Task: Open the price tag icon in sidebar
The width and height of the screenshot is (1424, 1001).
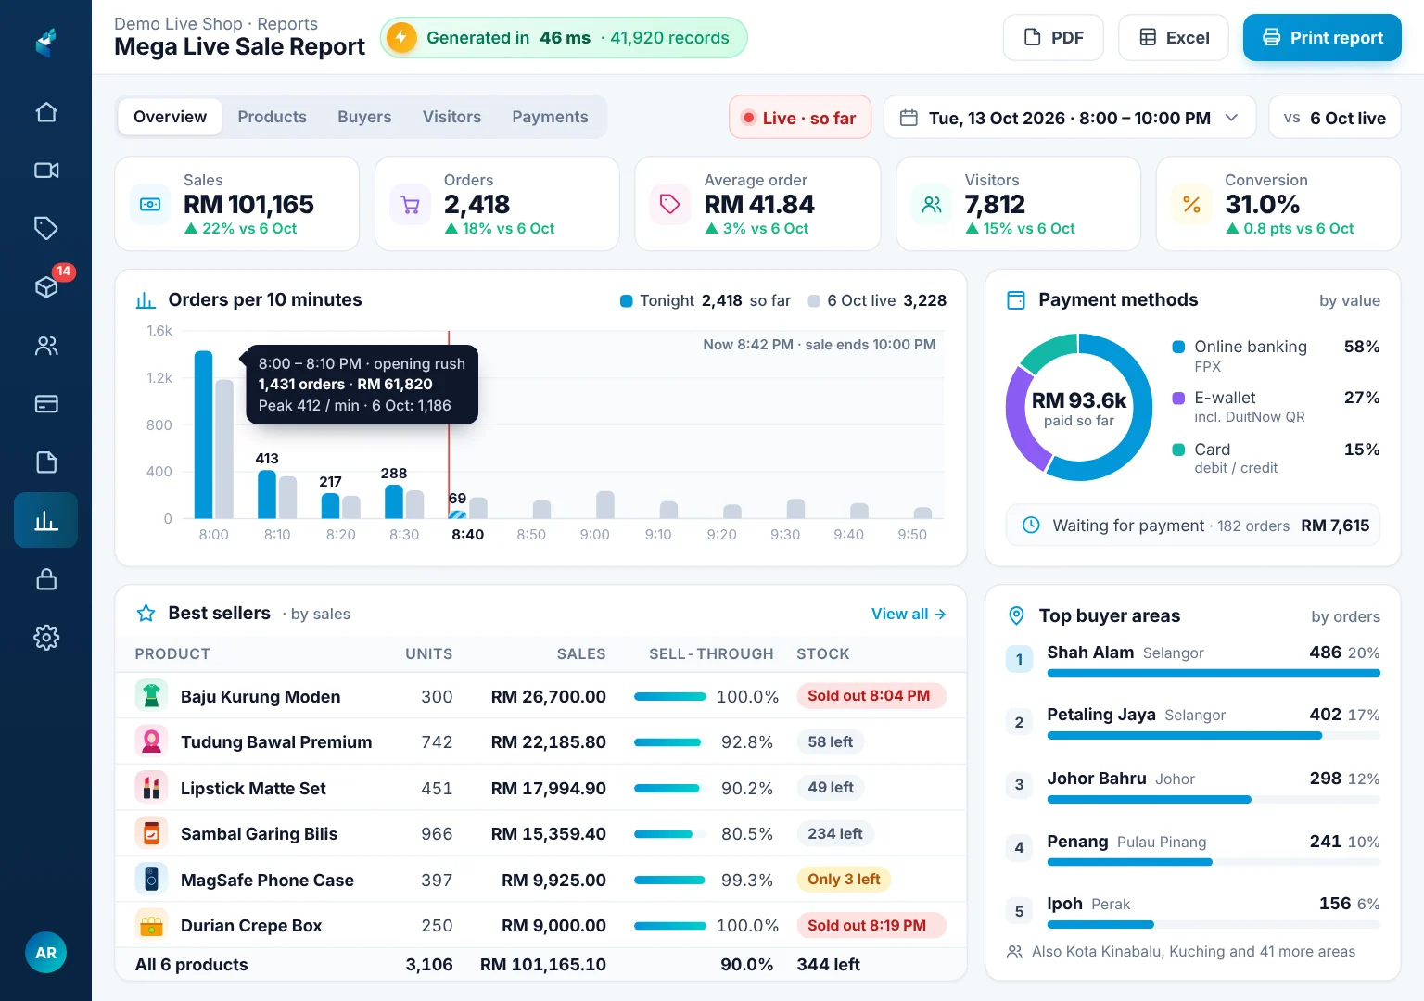Action: tap(46, 228)
